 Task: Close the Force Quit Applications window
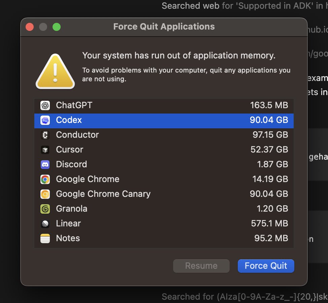click(x=30, y=27)
